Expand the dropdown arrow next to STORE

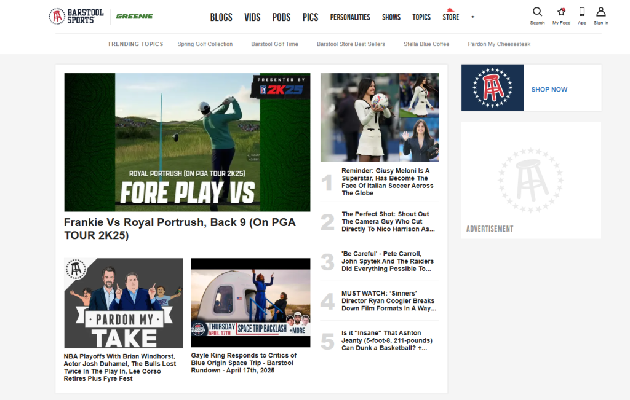472,17
